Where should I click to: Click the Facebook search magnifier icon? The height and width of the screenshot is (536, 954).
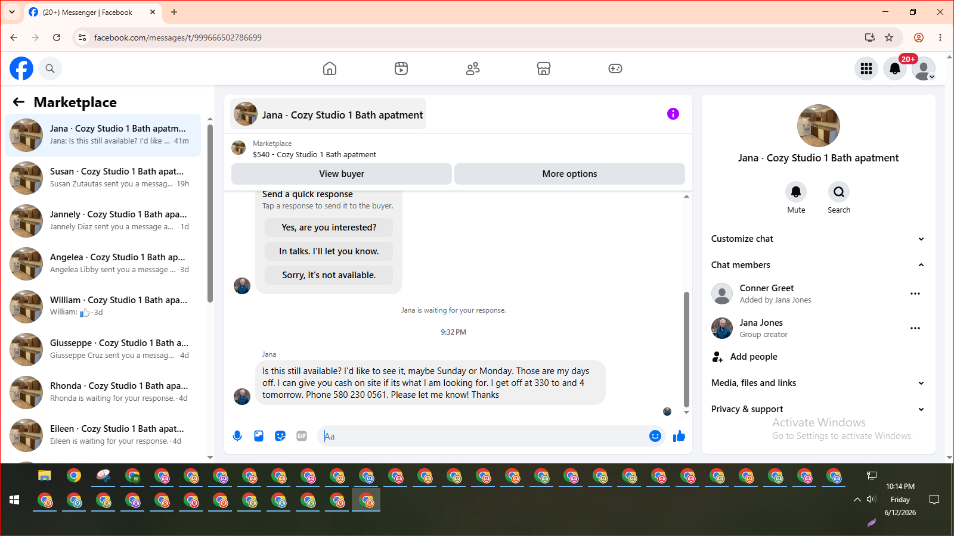pos(50,68)
